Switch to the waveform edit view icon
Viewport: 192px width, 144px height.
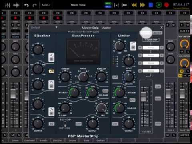(x=16, y=5)
